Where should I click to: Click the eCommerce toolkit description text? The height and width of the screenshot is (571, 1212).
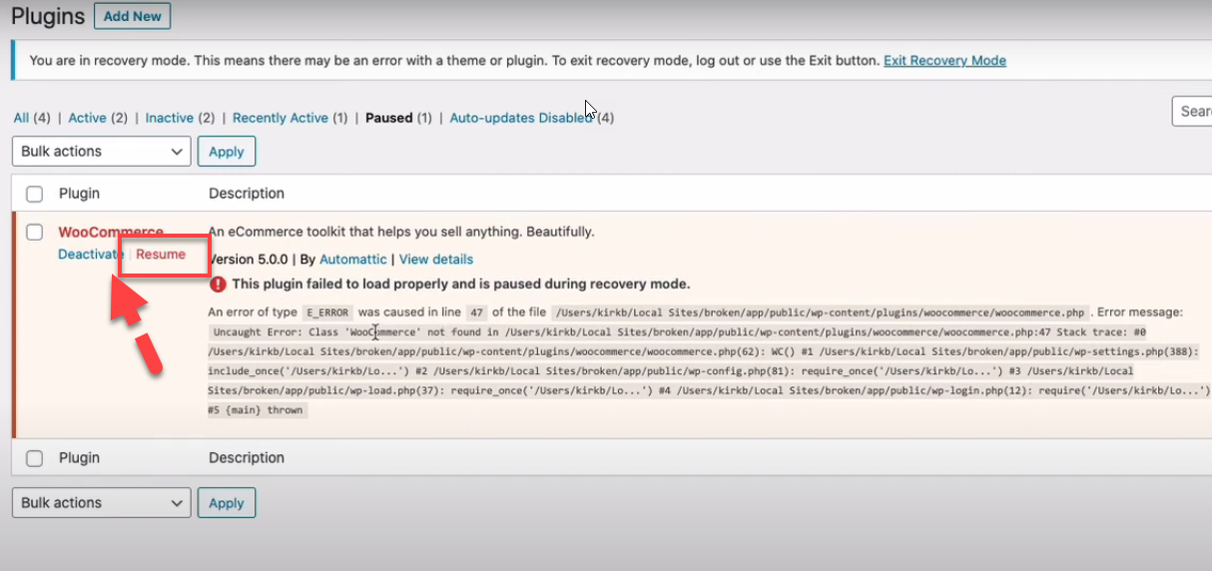(401, 232)
